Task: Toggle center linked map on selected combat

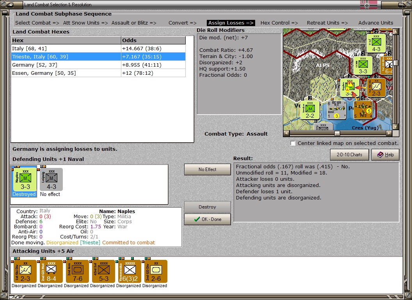Action: pyautogui.click(x=293, y=143)
